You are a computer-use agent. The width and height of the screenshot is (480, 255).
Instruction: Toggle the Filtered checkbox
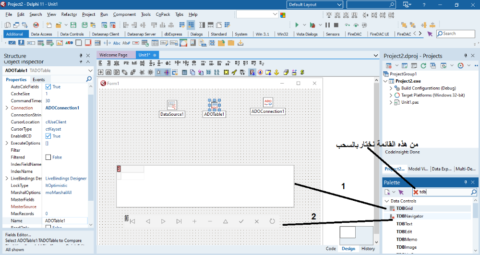point(48,157)
